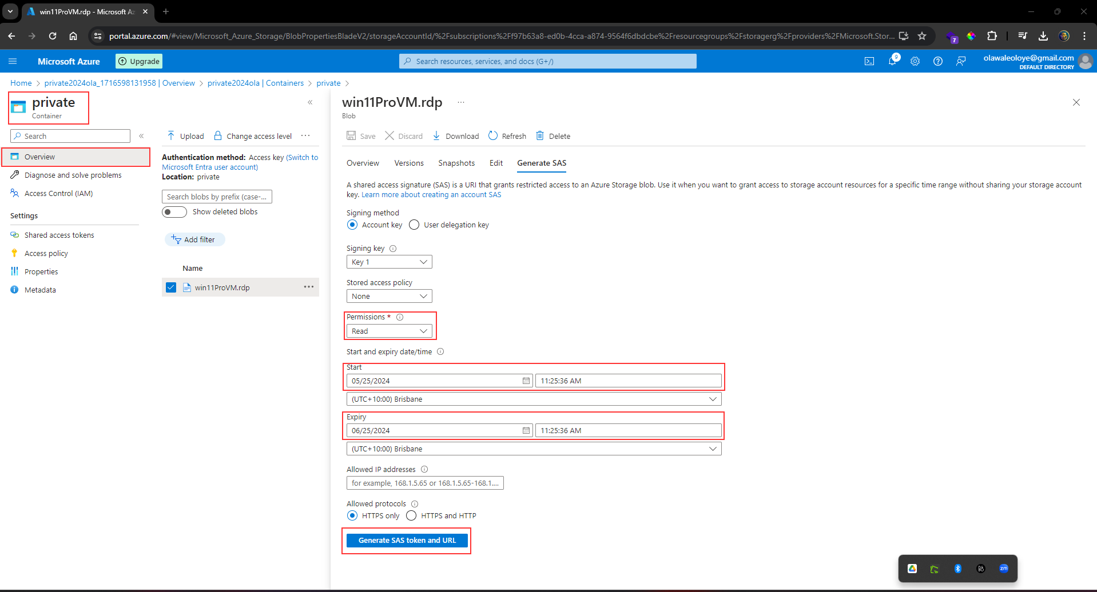
Task: Click Generate SAS token and URL button
Action: (x=407, y=541)
